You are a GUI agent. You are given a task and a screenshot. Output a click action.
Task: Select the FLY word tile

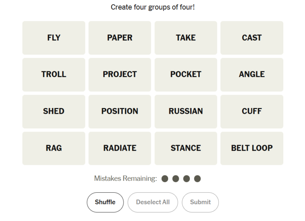click(x=54, y=38)
